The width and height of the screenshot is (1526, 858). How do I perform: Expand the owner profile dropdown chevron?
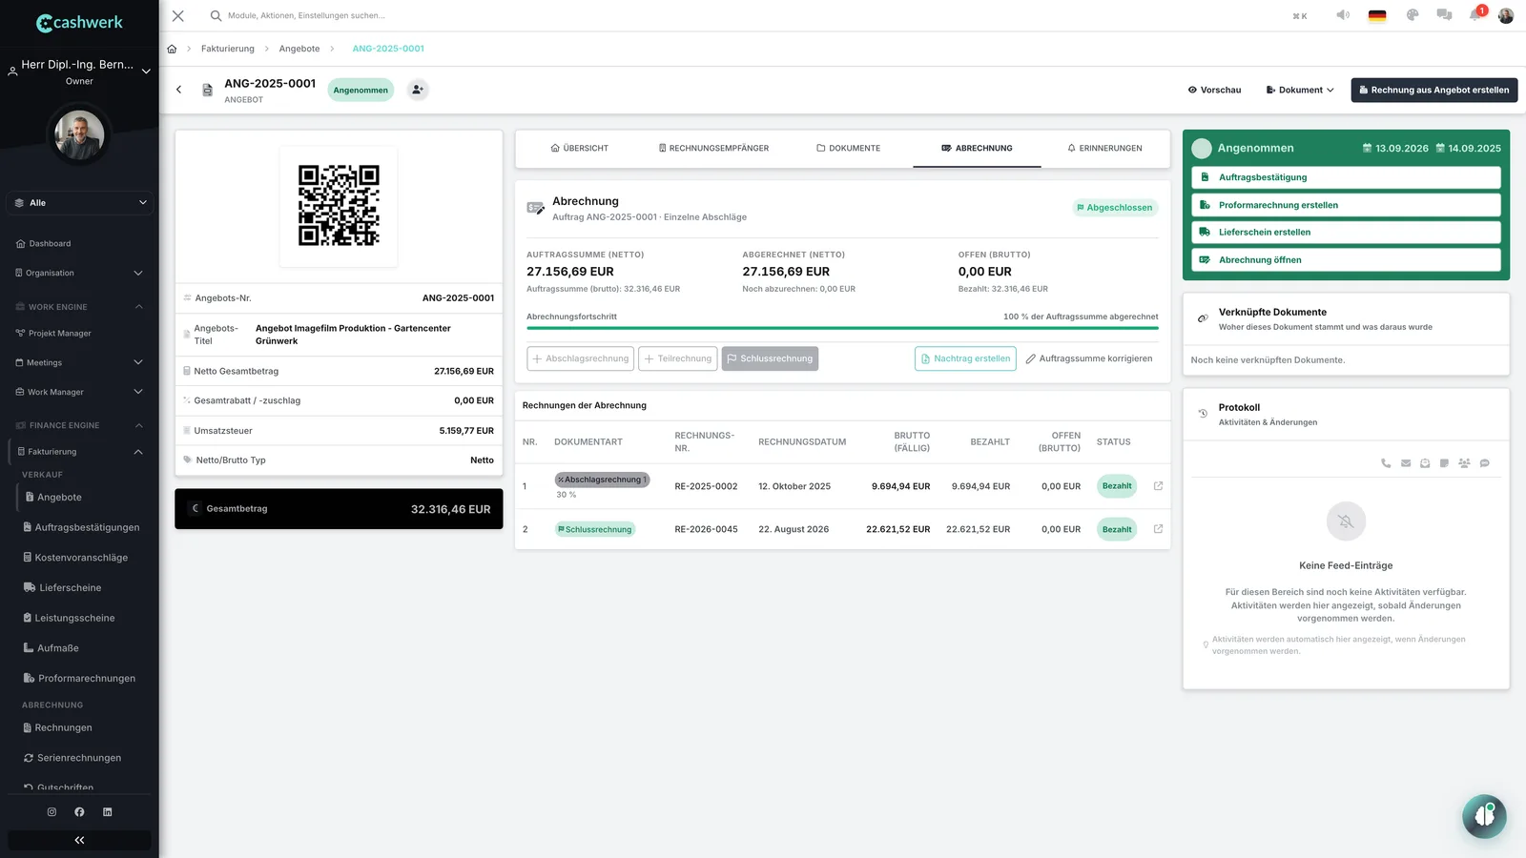[146, 71]
